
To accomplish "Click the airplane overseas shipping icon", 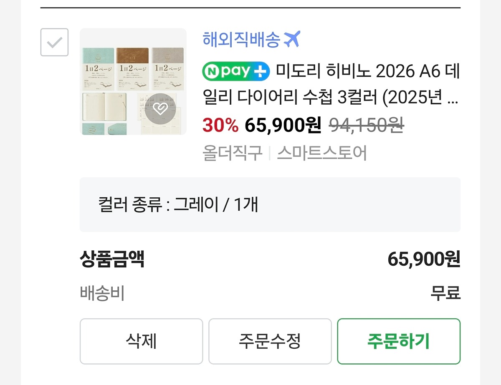I will tap(292, 40).
